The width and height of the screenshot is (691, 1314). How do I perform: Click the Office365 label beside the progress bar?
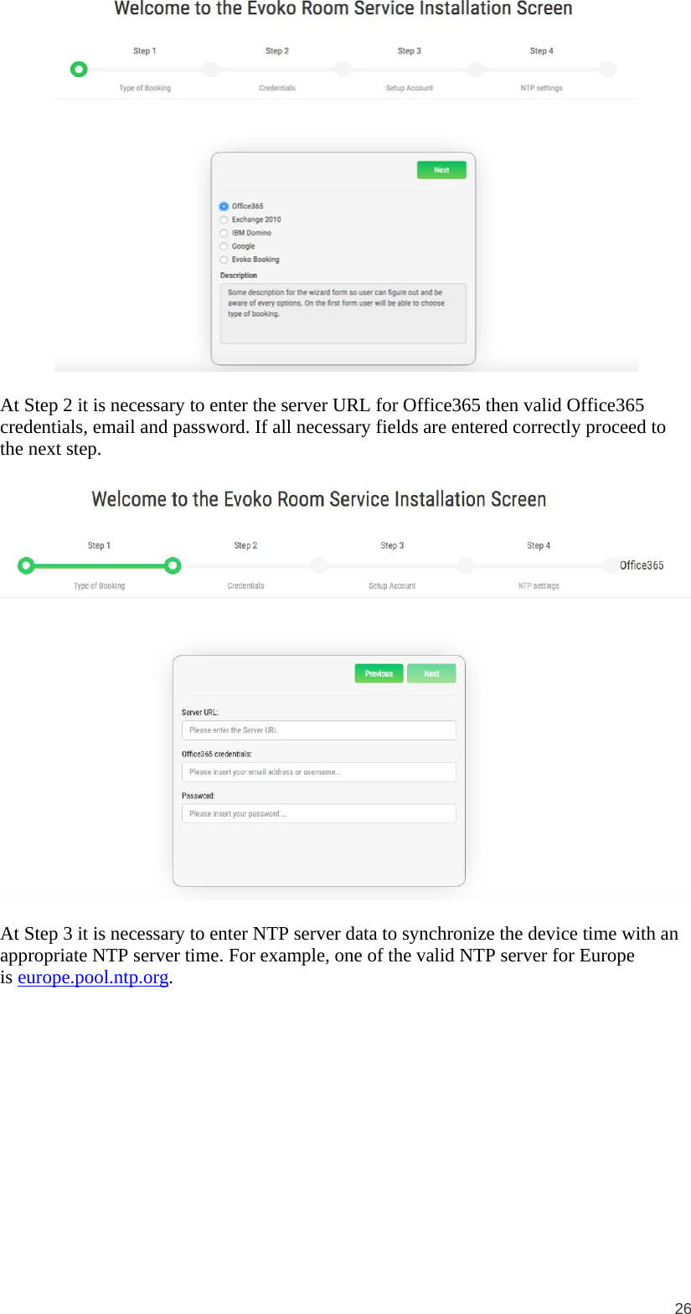click(x=641, y=565)
